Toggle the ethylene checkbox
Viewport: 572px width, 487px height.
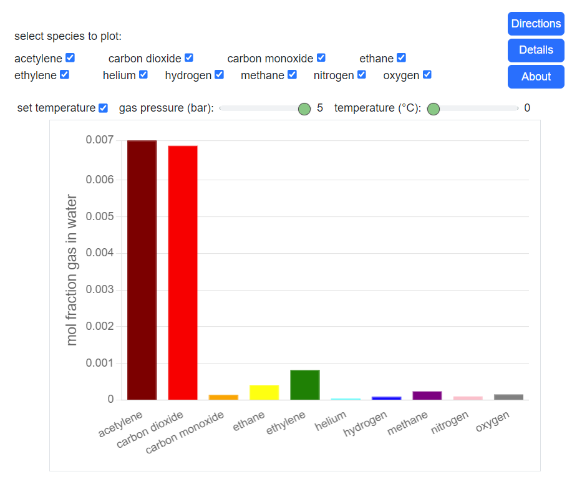(x=64, y=75)
